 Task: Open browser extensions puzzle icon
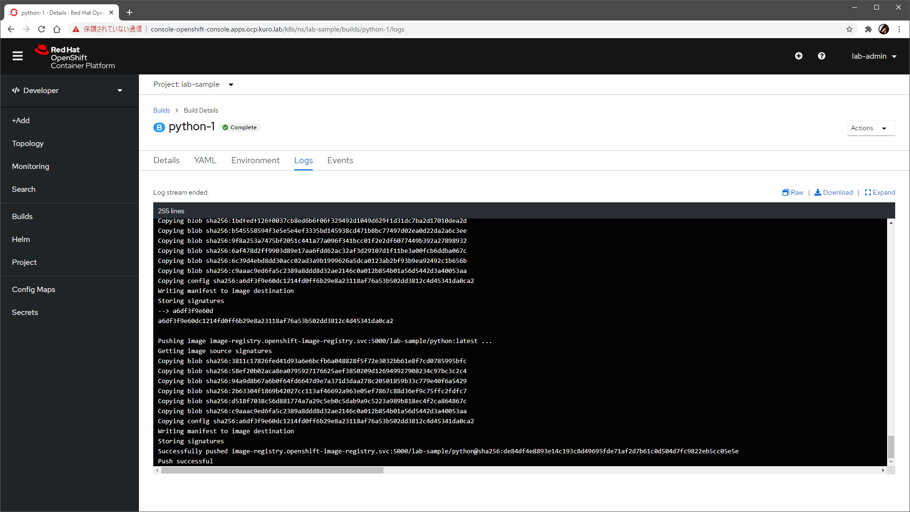pyautogui.click(x=868, y=30)
